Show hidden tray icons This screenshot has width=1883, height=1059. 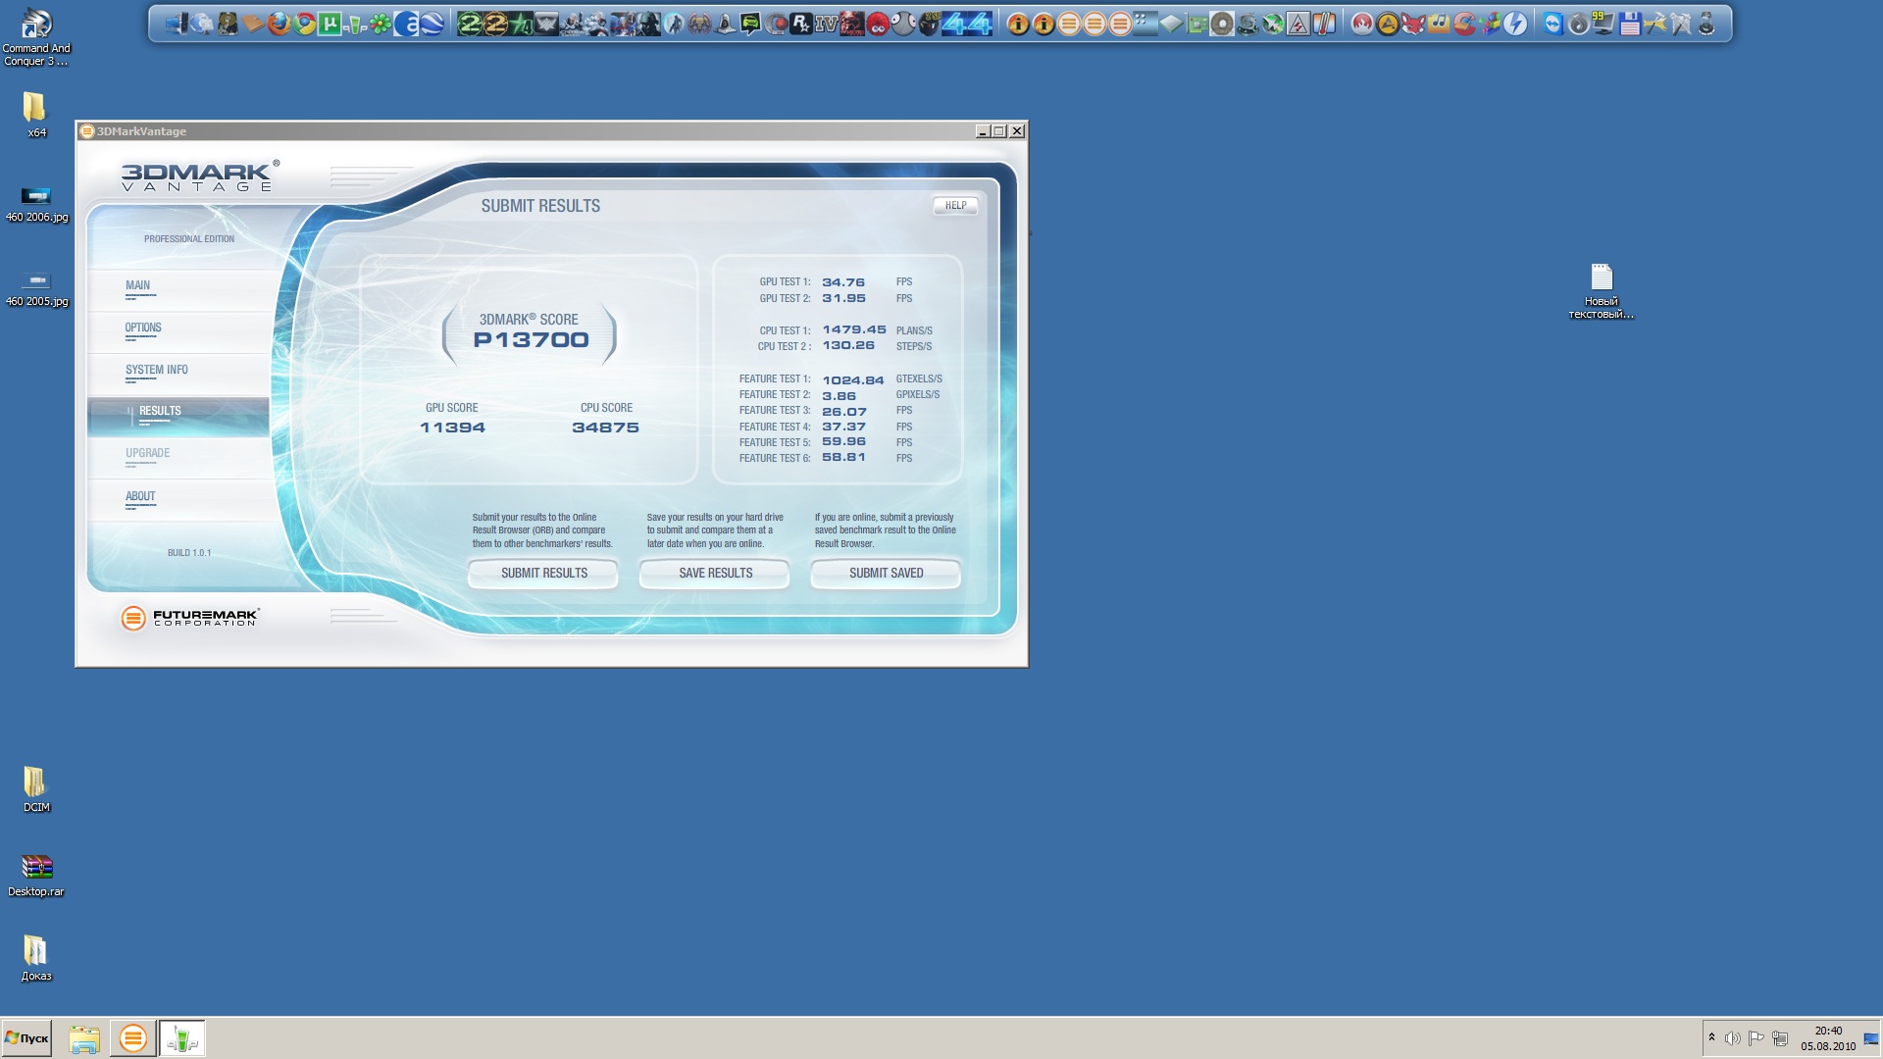tap(1711, 1037)
